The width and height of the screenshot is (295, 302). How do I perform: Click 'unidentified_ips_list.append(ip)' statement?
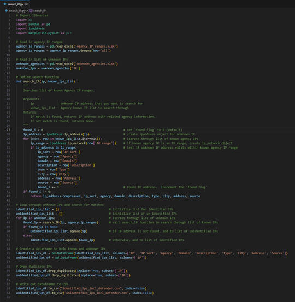(59, 232)
